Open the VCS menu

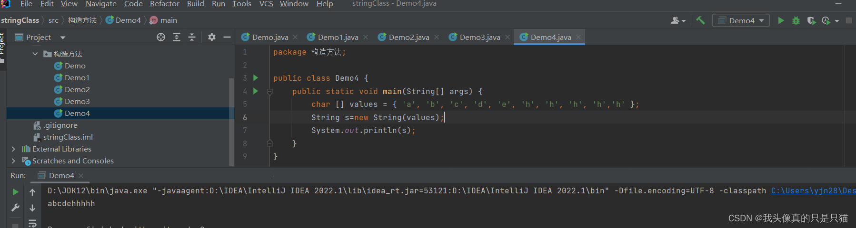[266, 4]
